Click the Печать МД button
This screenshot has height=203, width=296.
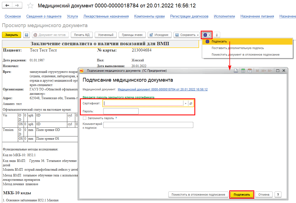tap(82, 35)
